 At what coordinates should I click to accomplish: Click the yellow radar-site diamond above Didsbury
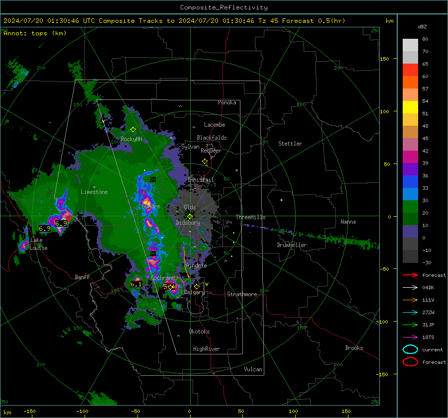point(190,217)
